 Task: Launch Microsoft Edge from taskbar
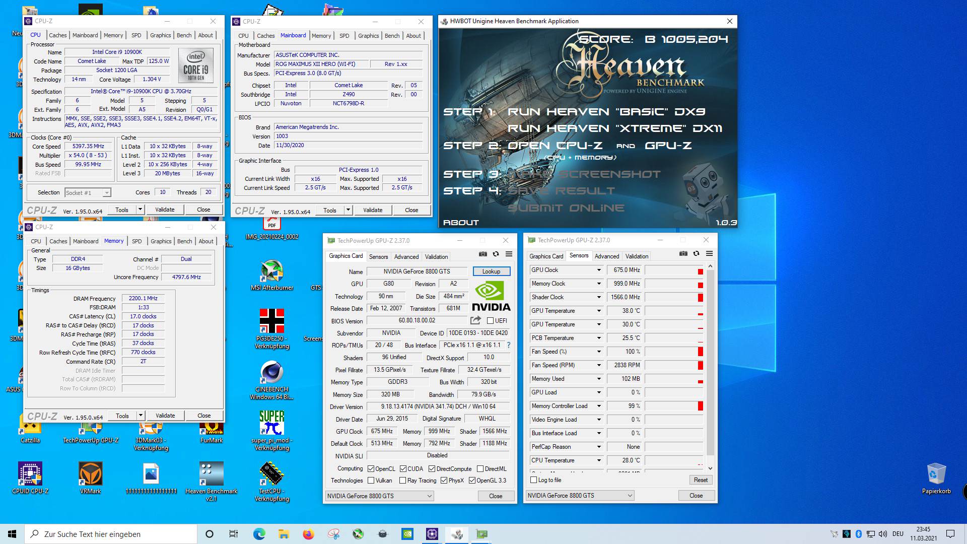point(259,534)
